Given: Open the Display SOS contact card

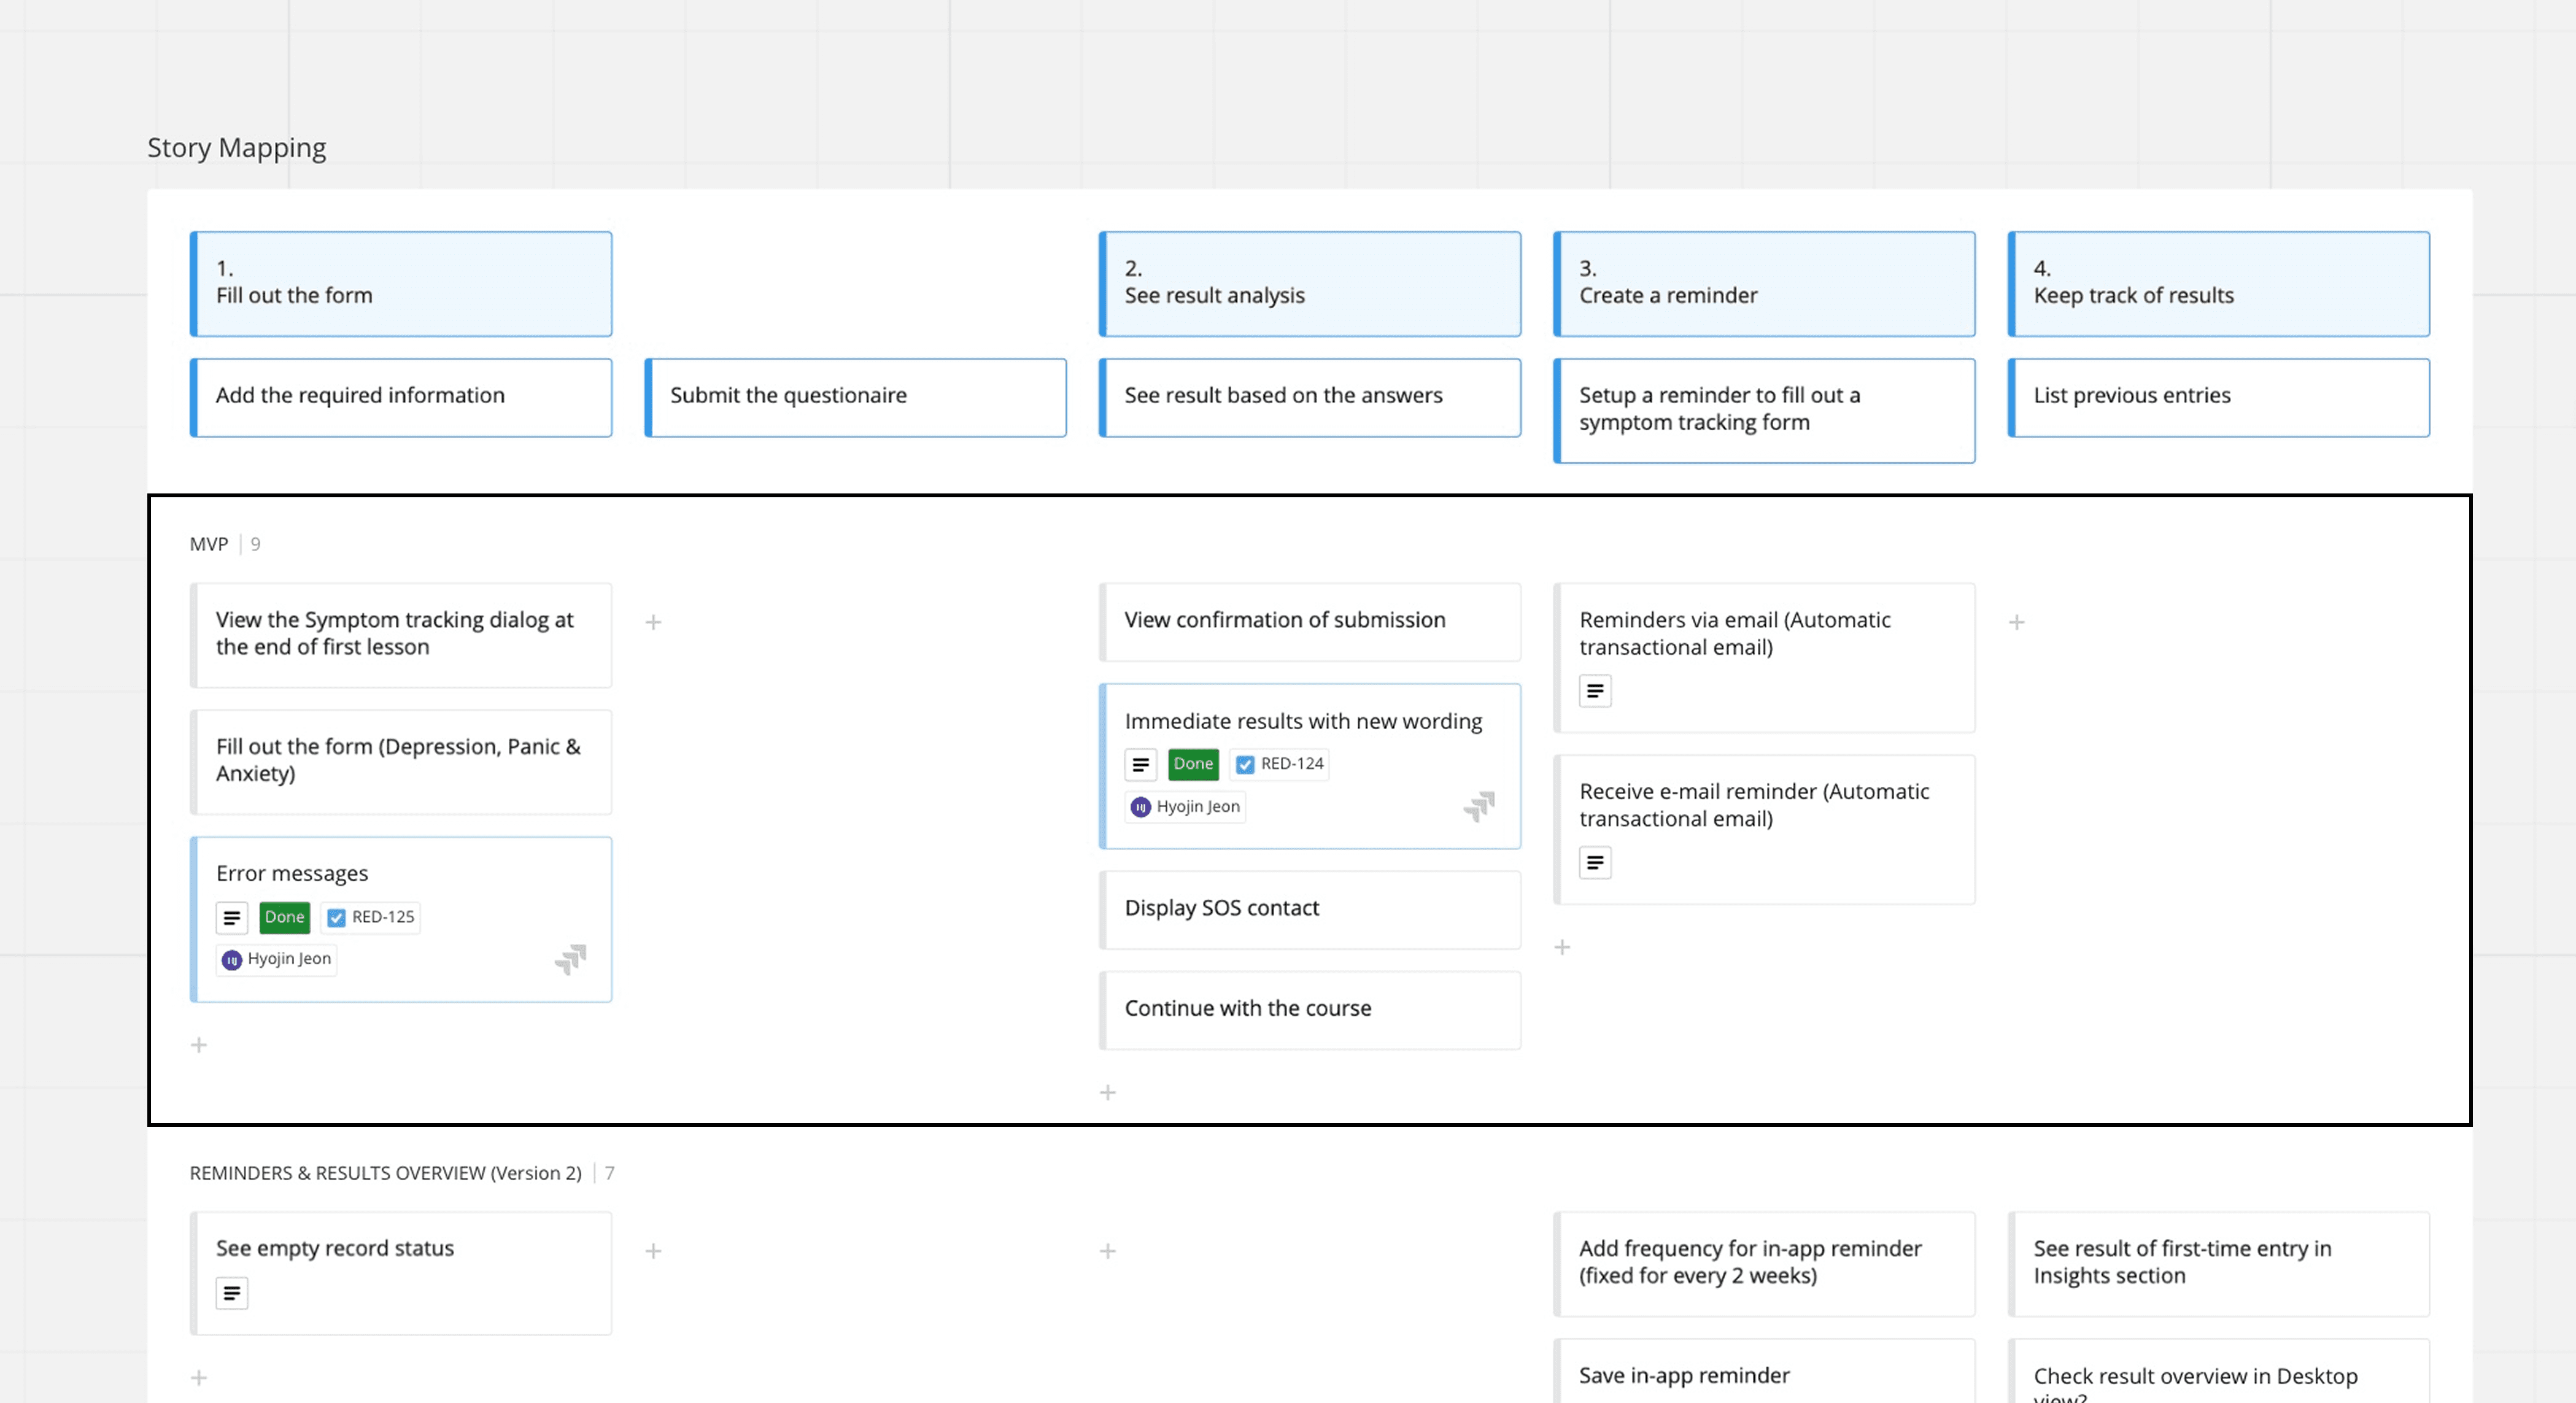Looking at the screenshot, I should tap(1310, 909).
